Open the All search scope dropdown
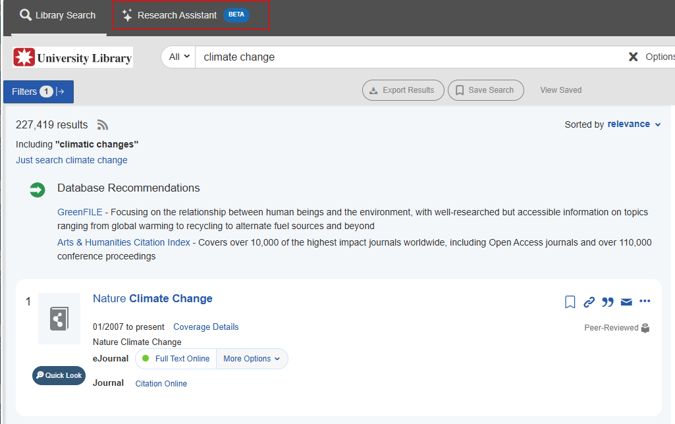 pos(179,57)
